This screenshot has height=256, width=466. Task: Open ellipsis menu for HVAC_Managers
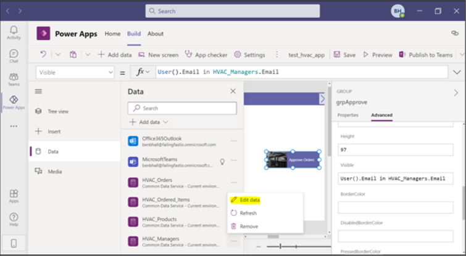[x=234, y=241]
